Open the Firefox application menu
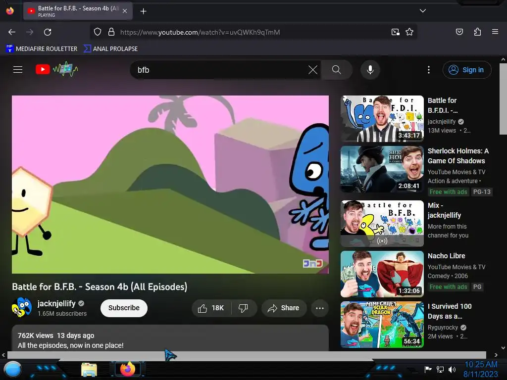Image resolution: width=507 pixels, height=380 pixels. (495, 32)
